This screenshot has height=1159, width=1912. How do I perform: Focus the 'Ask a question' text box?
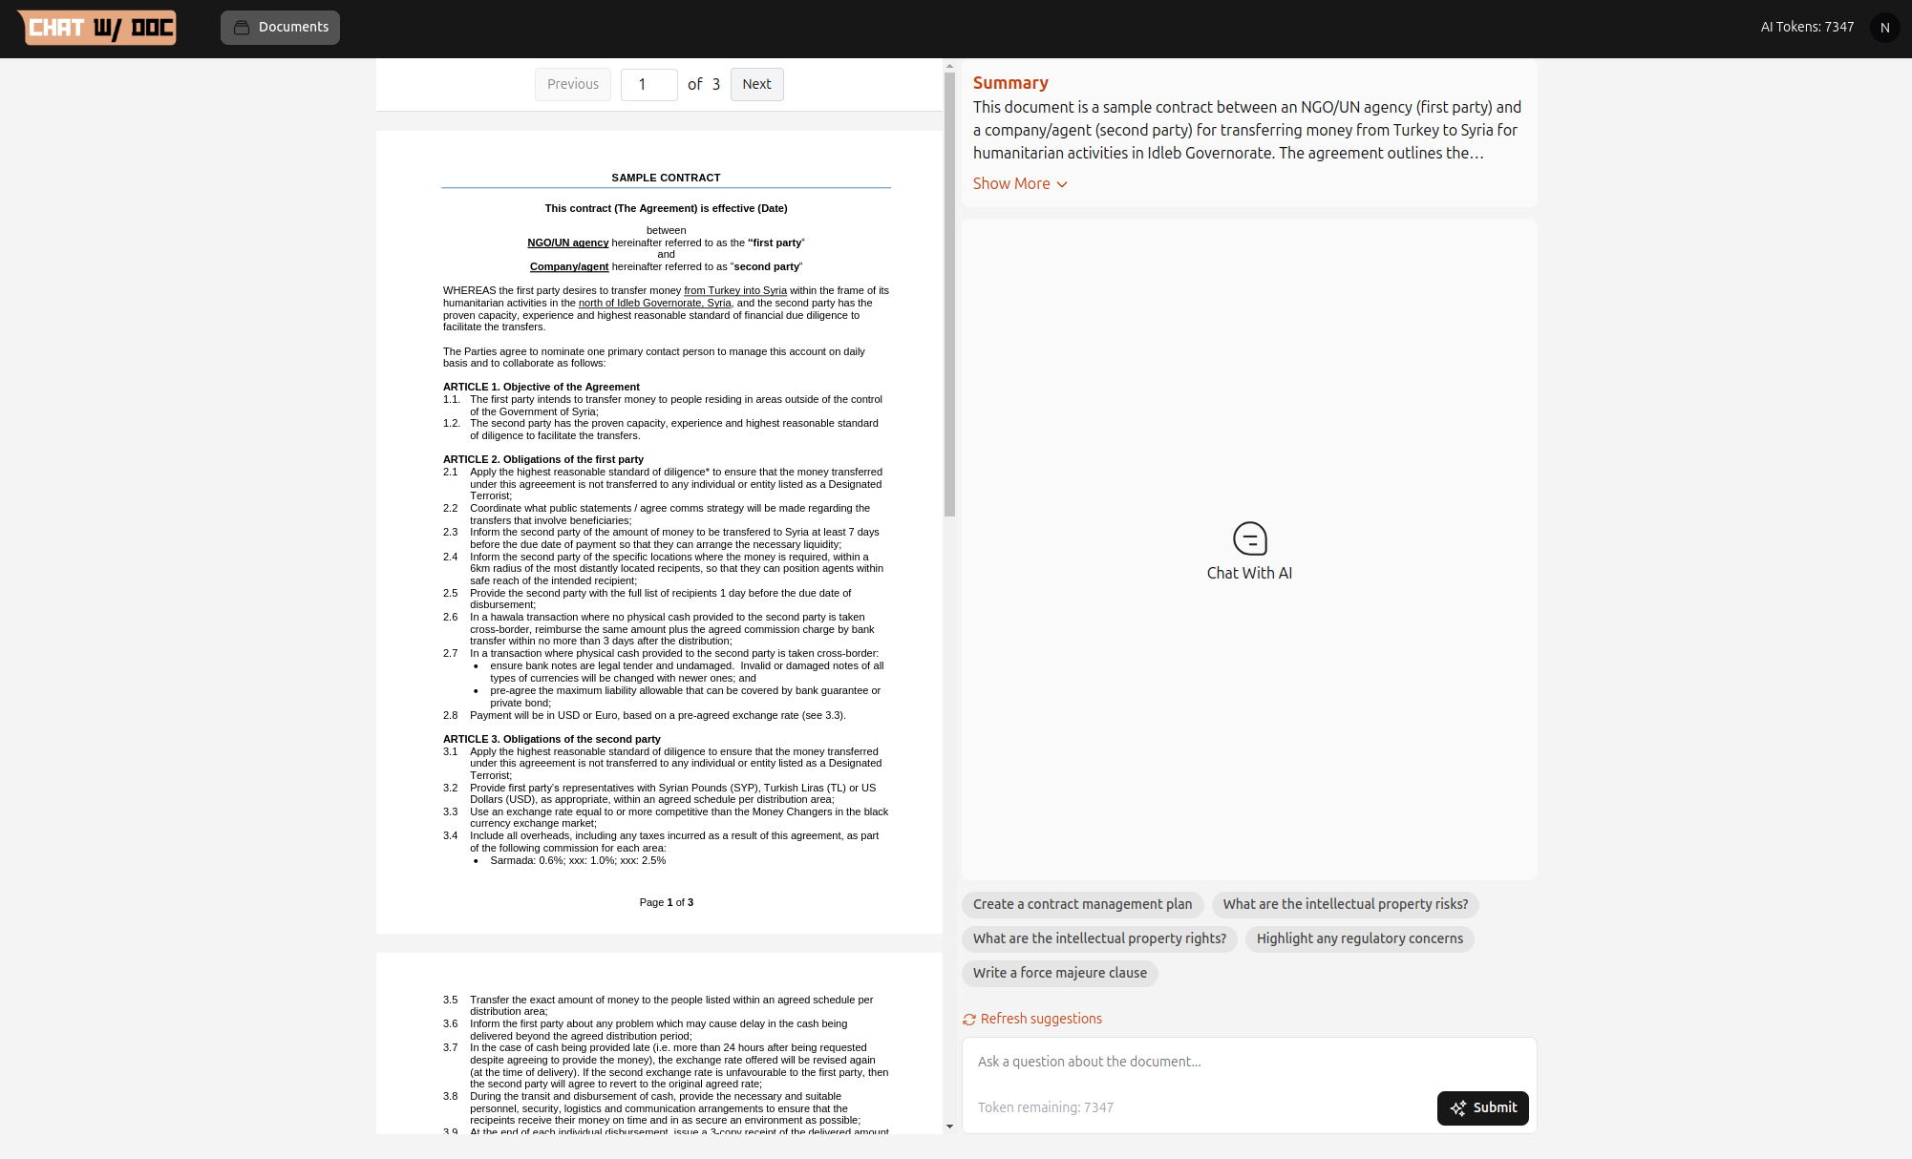coord(1248,1062)
